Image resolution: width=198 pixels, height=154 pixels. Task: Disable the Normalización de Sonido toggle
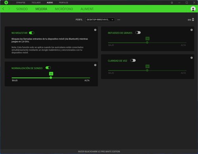(48, 68)
